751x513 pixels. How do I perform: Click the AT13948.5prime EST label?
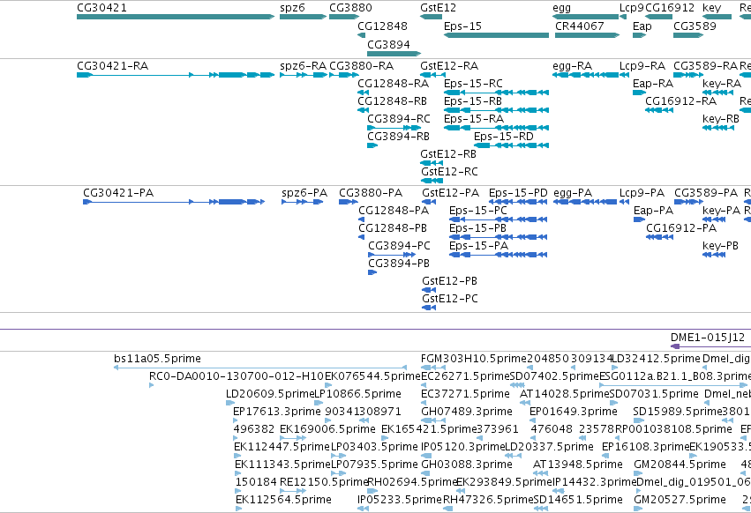(578, 465)
